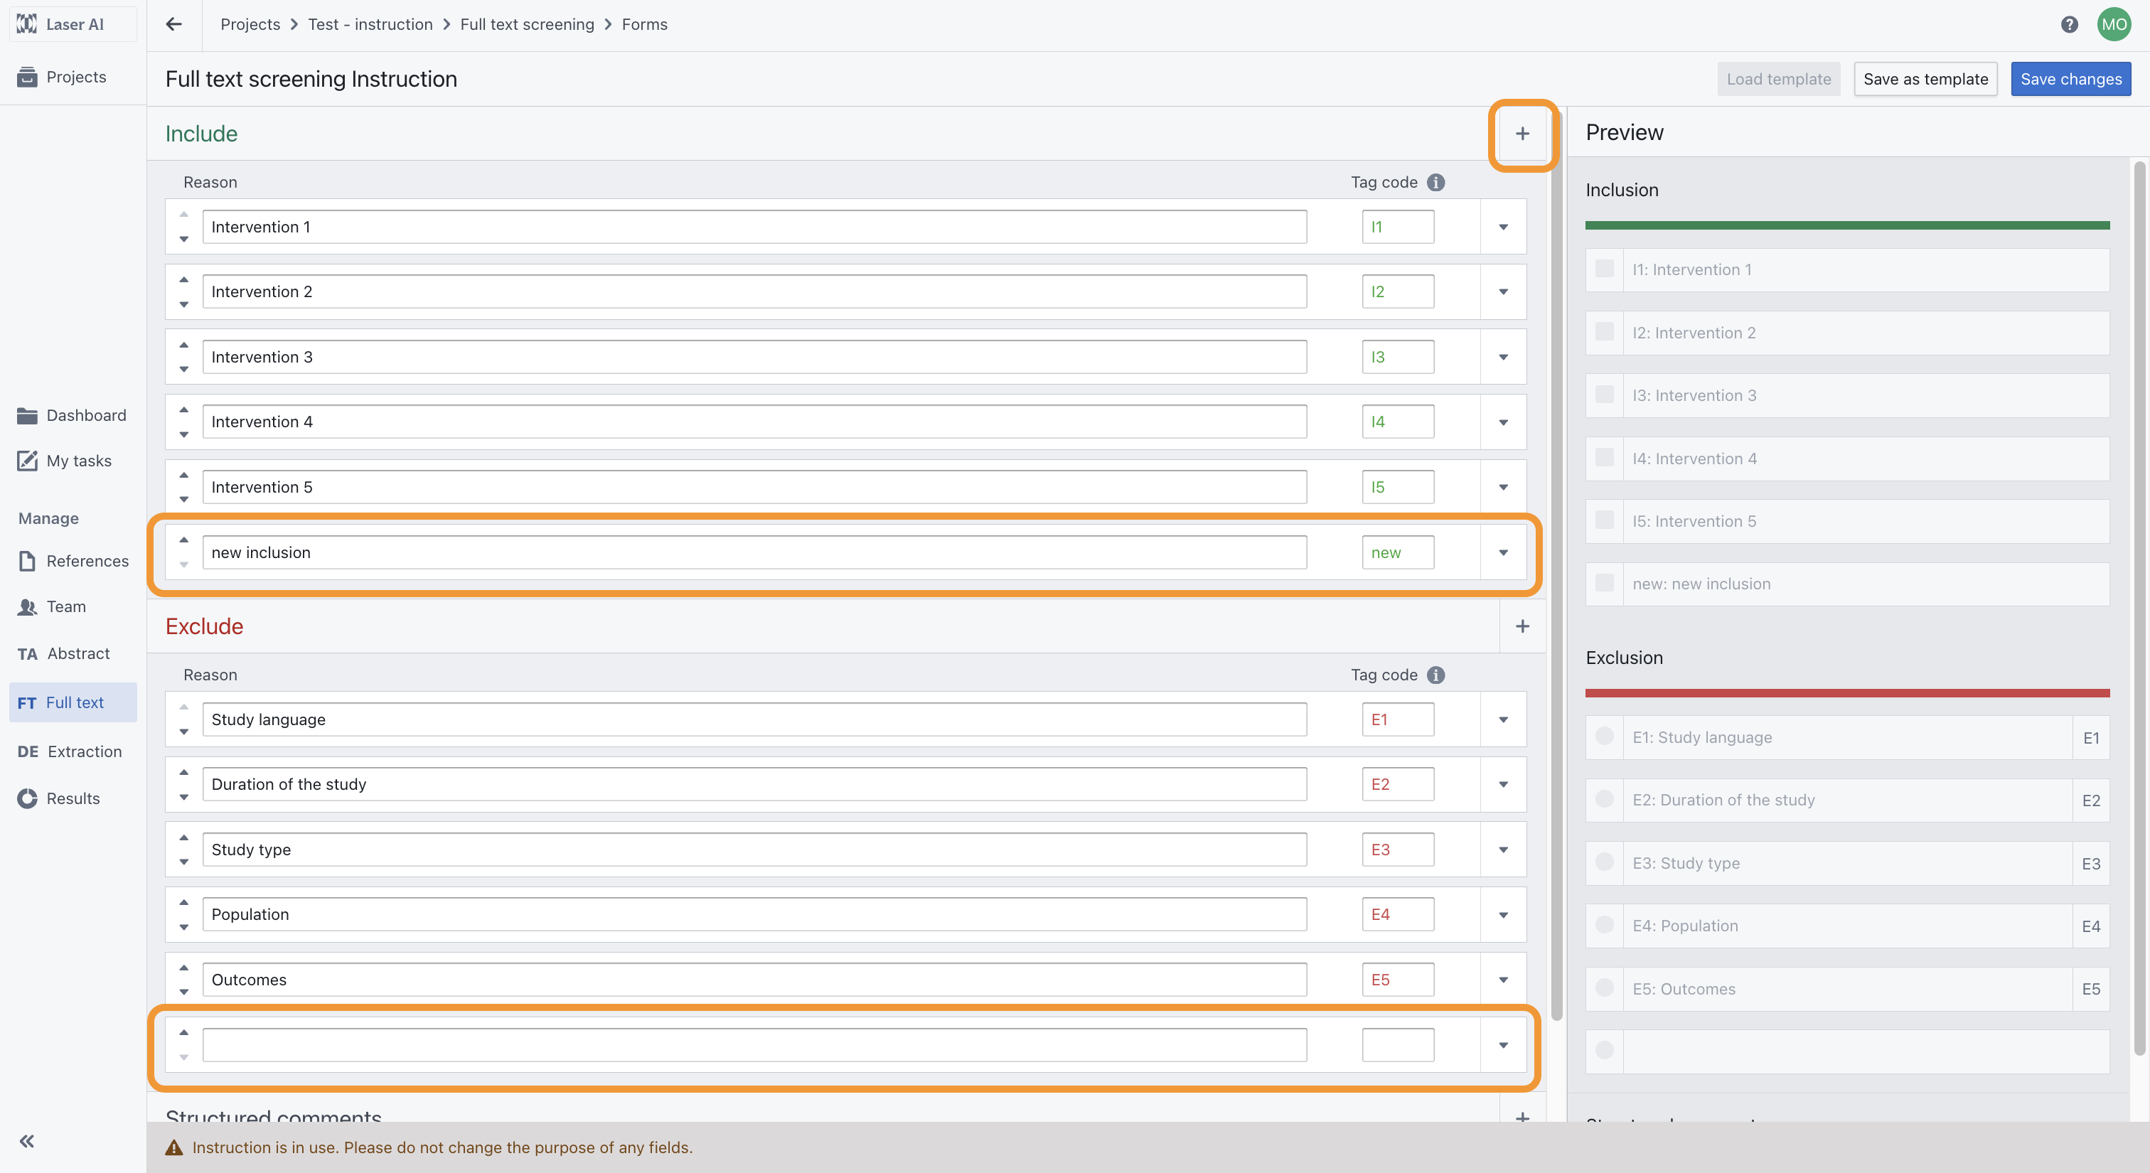This screenshot has width=2150, height=1173.
Task: Add a new Include reason with plus
Action: point(1521,134)
